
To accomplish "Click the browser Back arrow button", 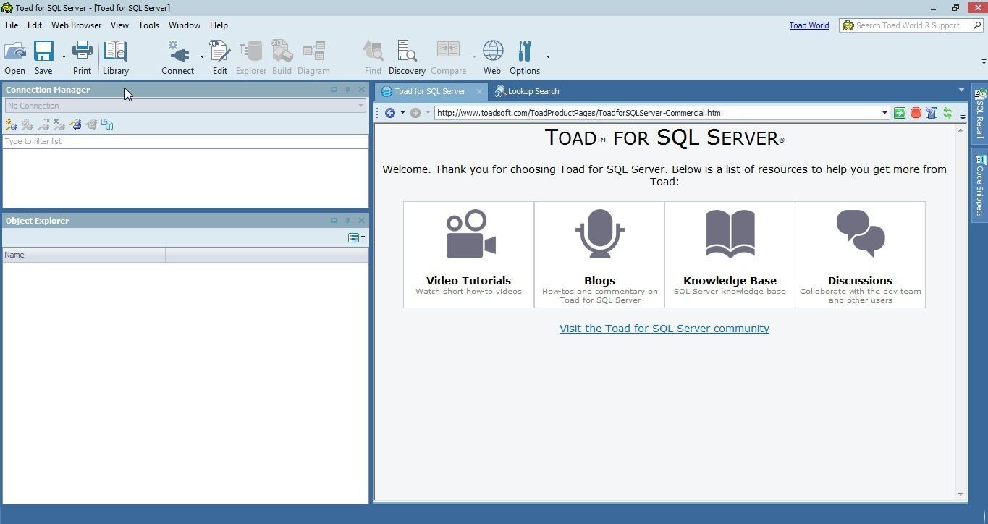I will tap(390, 113).
